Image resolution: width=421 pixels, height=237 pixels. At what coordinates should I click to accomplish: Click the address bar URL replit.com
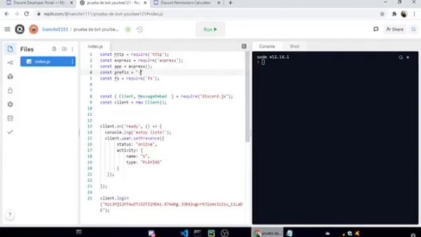coord(103,14)
